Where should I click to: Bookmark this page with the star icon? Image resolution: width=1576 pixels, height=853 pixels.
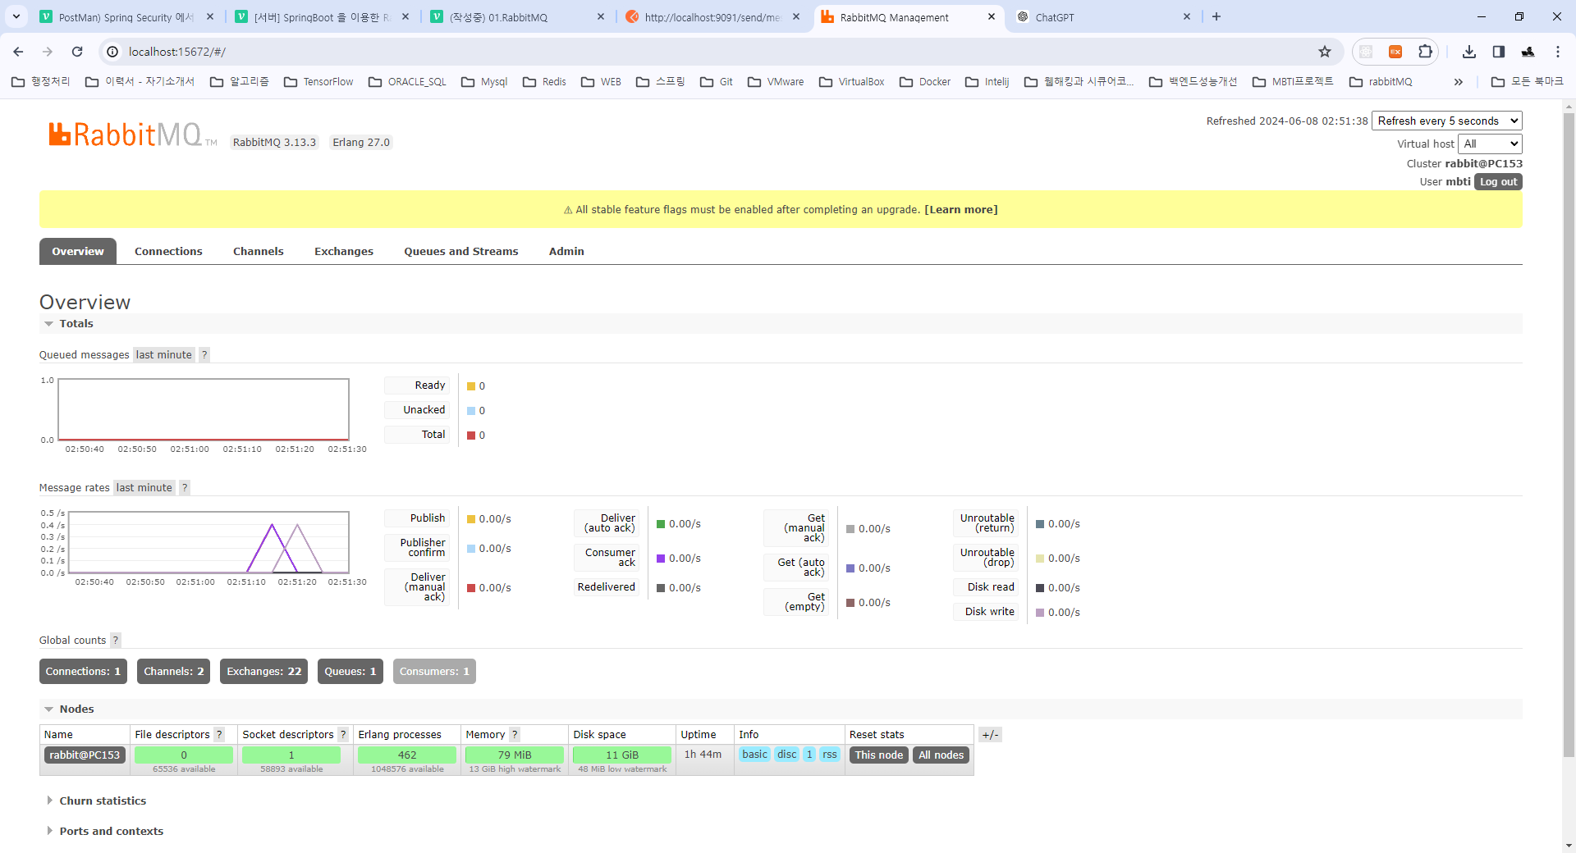click(x=1325, y=52)
